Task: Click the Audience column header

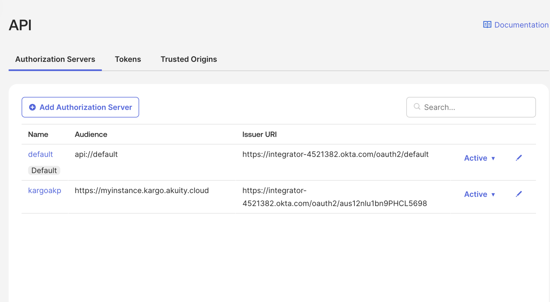Action: point(91,134)
